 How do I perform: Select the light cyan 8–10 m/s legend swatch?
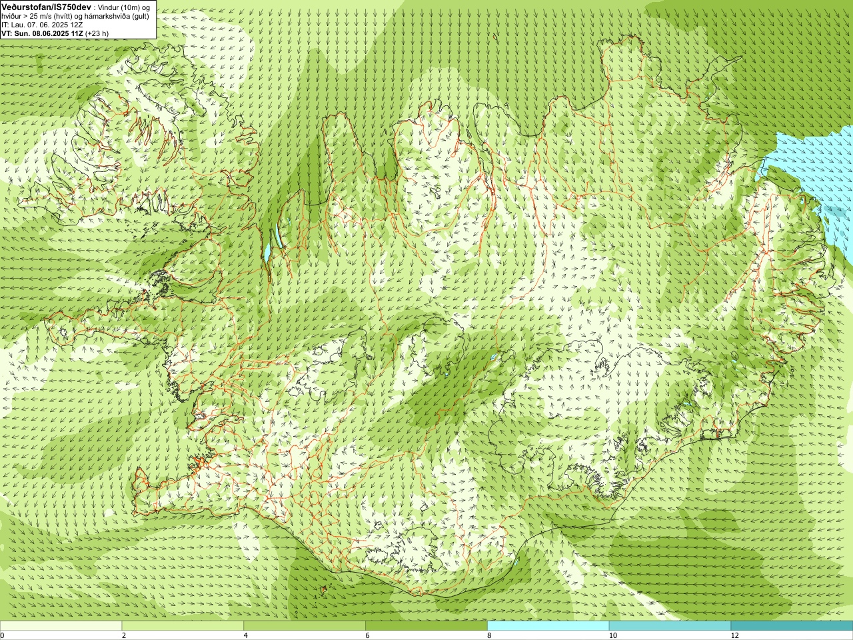(x=548, y=626)
